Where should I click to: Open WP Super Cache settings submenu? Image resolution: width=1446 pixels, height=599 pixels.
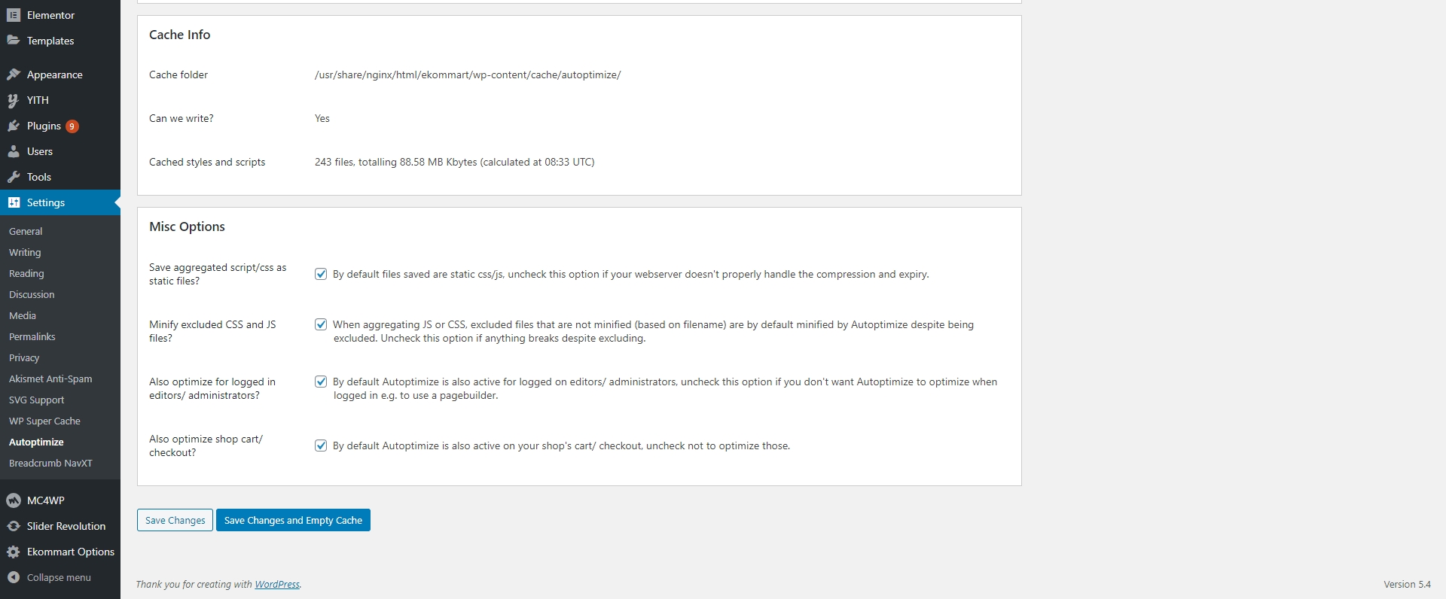coord(44,421)
